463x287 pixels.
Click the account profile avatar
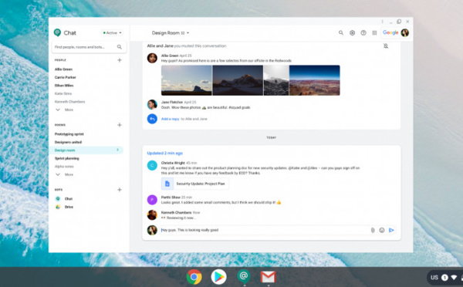pyautogui.click(x=405, y=32)
